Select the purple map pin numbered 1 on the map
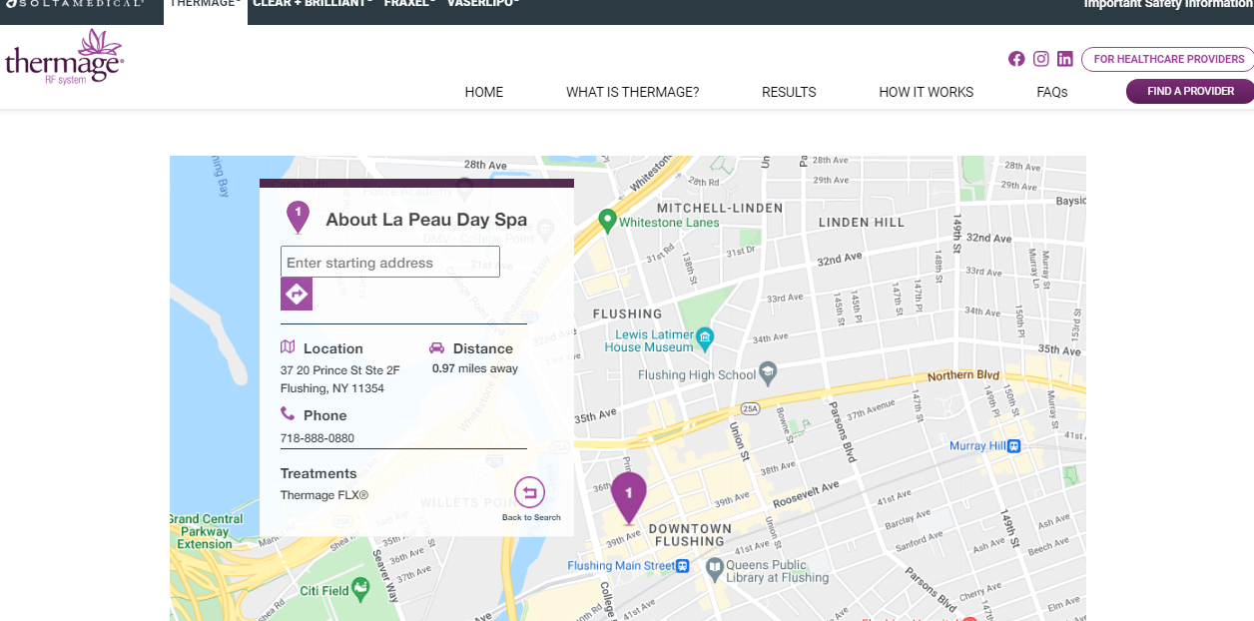This screenshot has height=621, width=1254. click(x=629, y=497)
